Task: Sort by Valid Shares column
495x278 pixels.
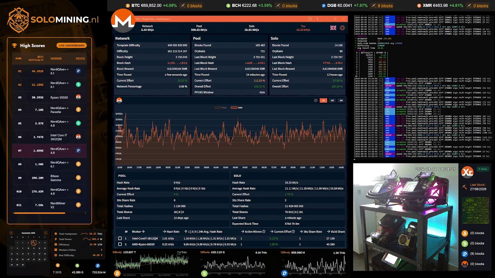Action: (x=336, y=232)
